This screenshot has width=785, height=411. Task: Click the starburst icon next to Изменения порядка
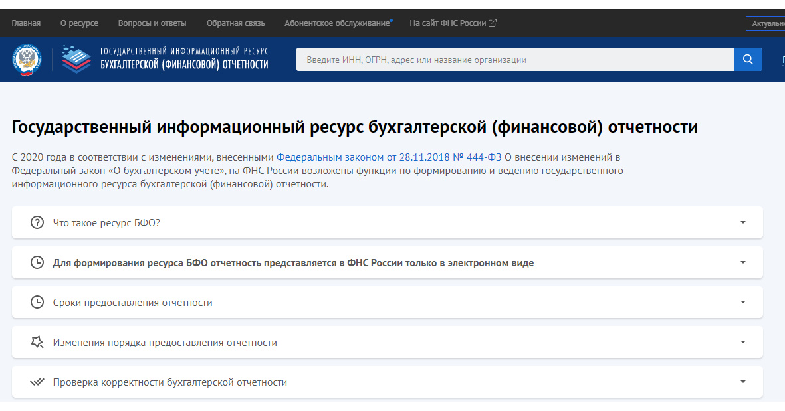37,342
